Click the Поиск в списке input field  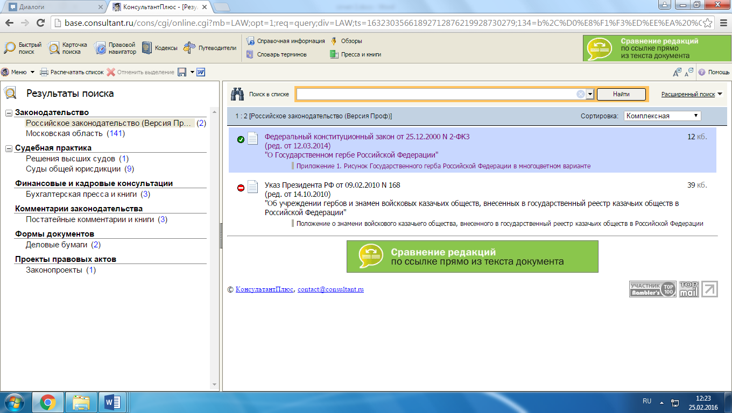pos(436,94)
